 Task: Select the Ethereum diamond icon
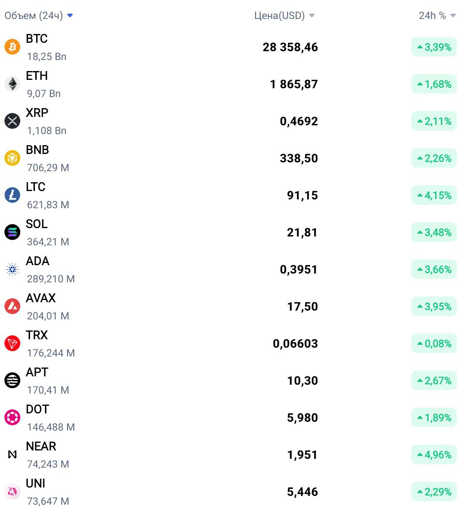click(12, 84)
